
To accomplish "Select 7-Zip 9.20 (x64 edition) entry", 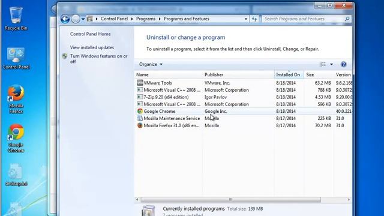I will click(244, 97).
